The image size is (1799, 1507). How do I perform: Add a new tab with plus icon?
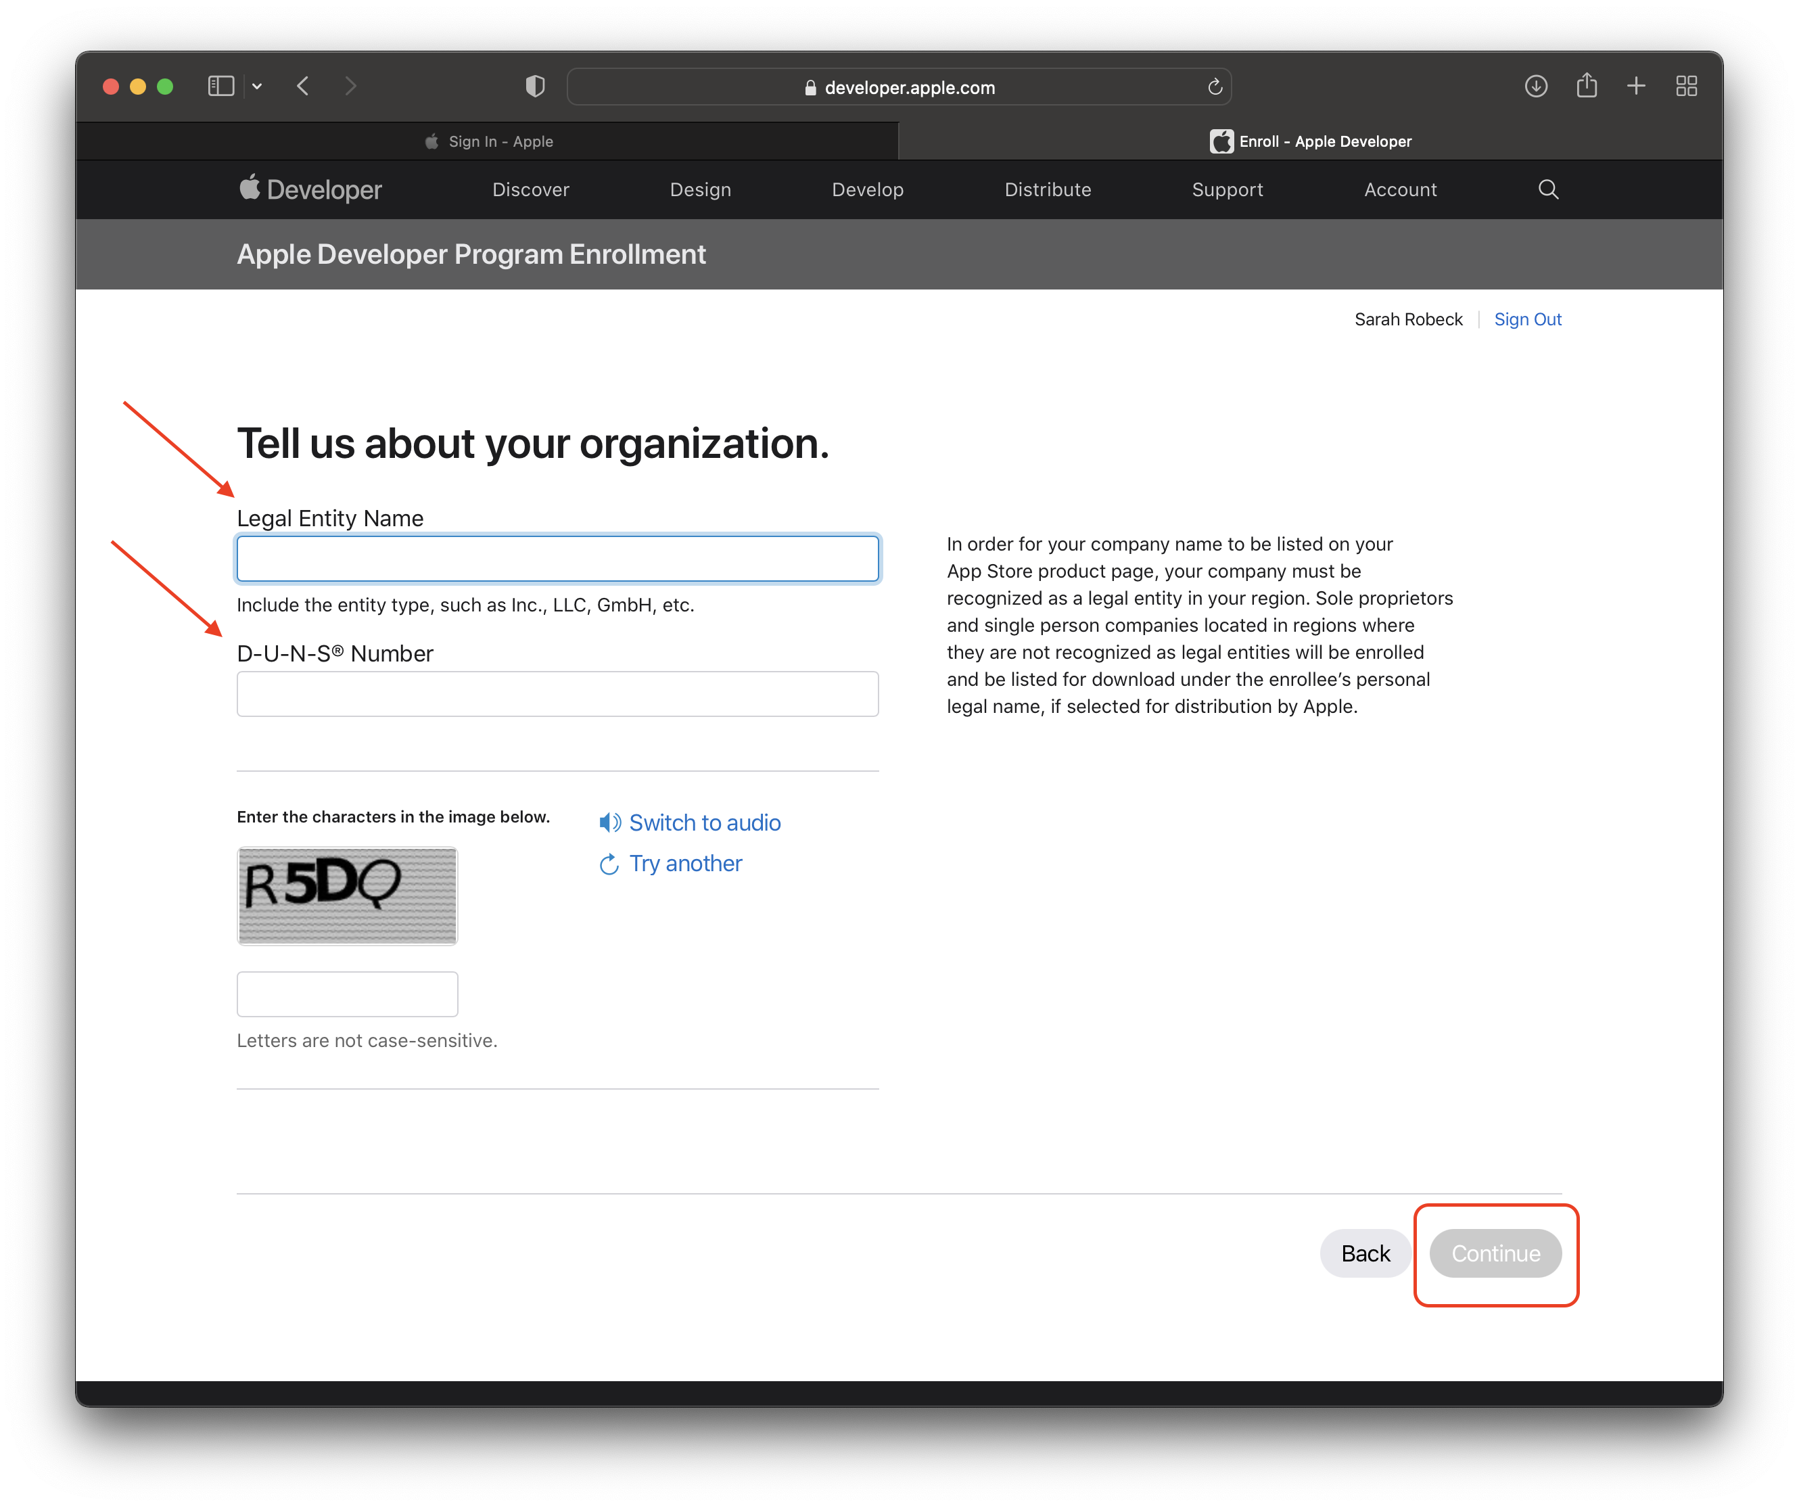point(1636,87)
